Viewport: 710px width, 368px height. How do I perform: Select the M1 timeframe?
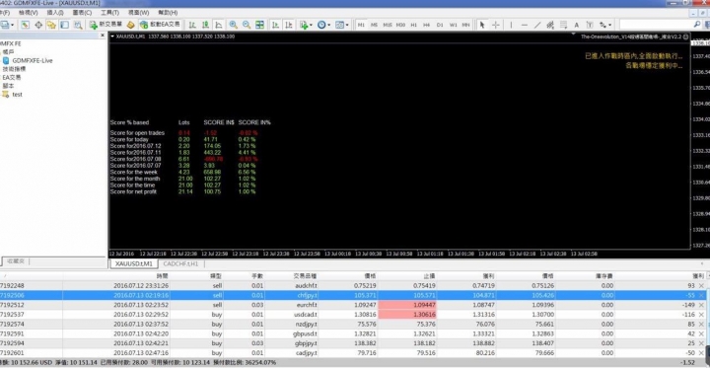(361, 25)
